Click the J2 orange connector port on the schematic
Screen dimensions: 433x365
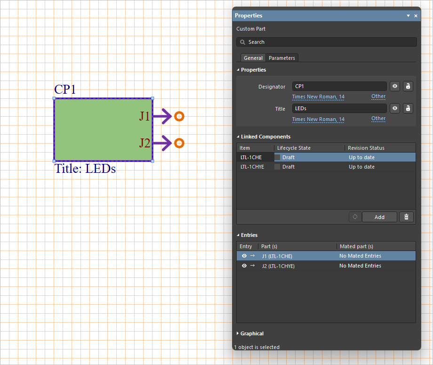coord(179,143)
